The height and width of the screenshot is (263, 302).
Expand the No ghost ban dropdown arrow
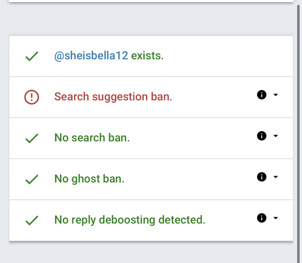pos(275,177)
